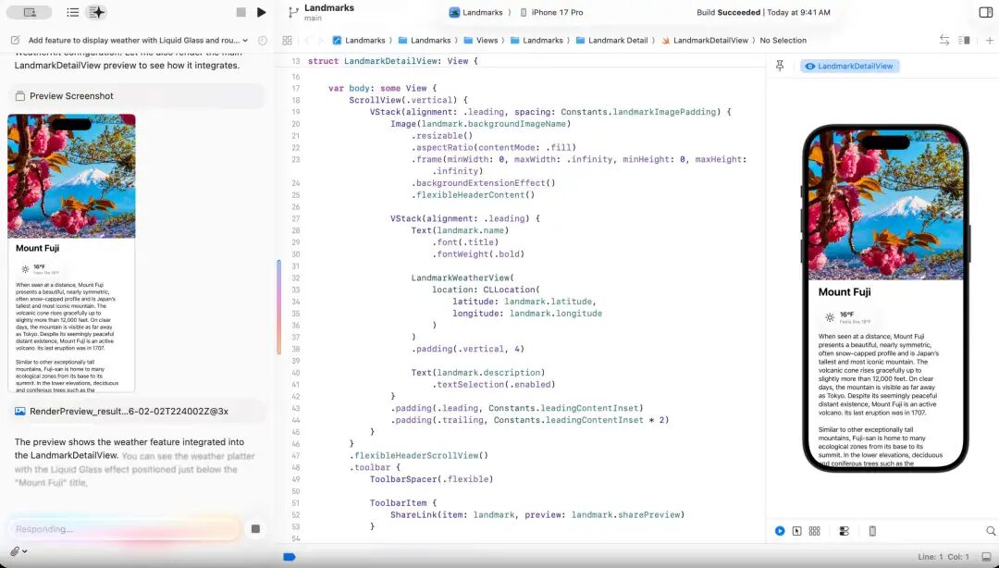Toggle the navigator sidebar
999x568 pixels.
[30, 12]
